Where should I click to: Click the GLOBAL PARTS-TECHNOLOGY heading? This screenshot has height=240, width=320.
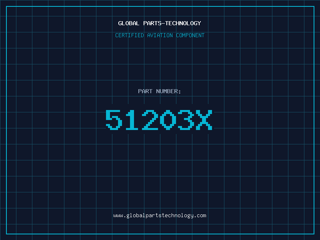tap(160, 23)
